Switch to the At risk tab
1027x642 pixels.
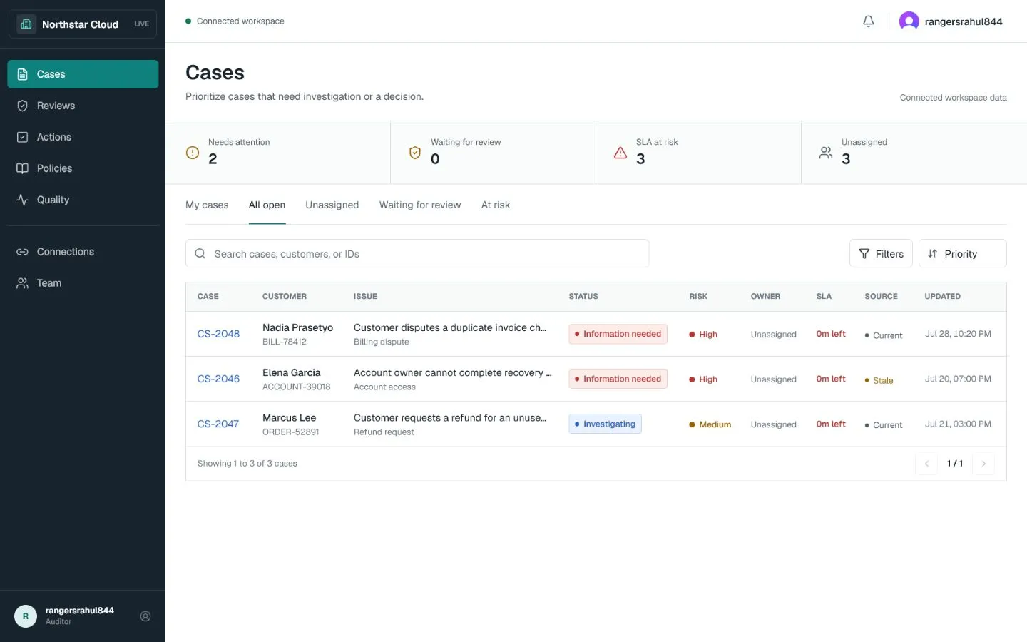tap(496, 205)
